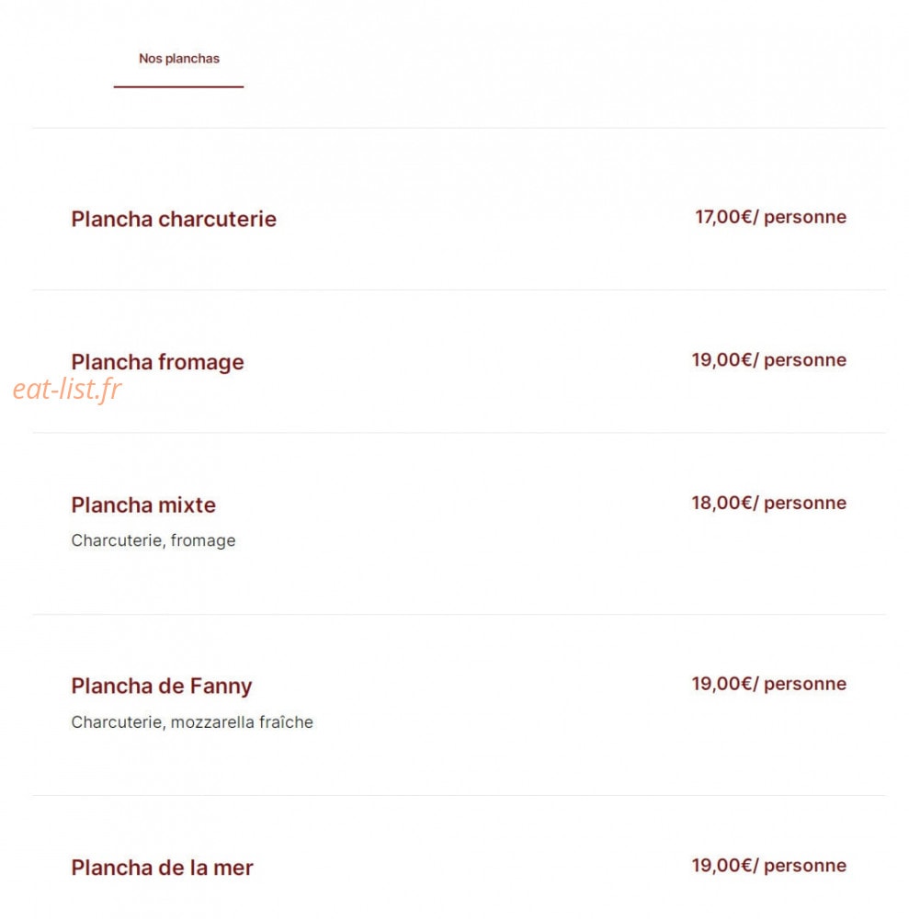The height and width of the screenshot is (919, 909).
Task: Click the 17,00€/ personne price
Action: pos(770,217)
